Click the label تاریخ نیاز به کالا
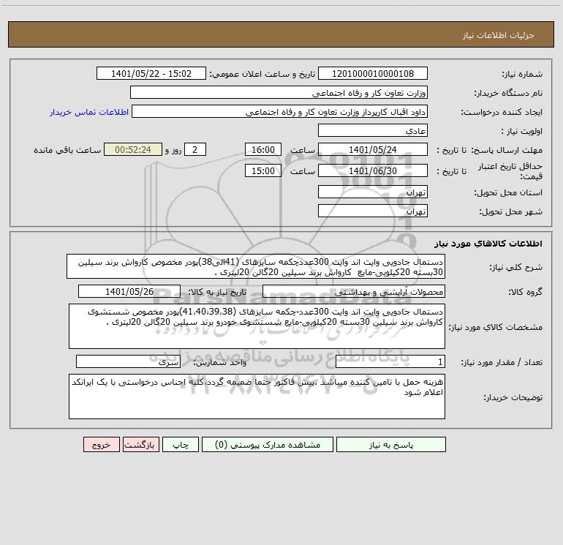563x545 pixels. (218, 292)
